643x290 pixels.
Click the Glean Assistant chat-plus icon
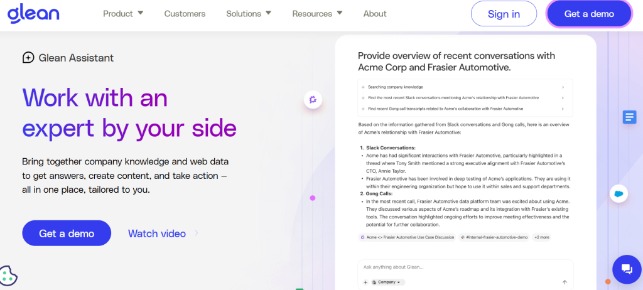[28, 58]
